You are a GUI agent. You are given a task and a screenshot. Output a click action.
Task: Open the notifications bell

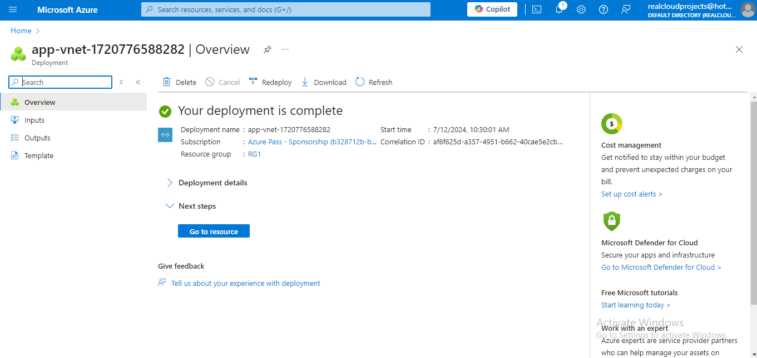(559, 9)
